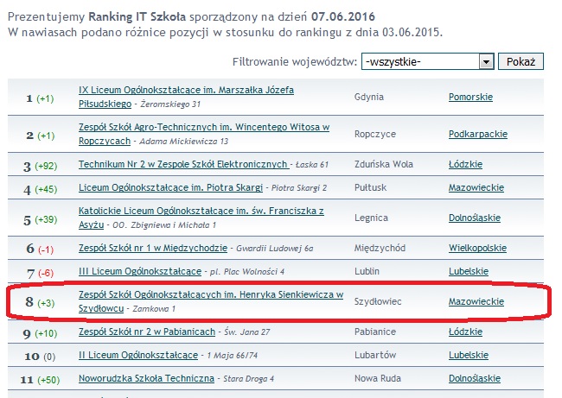This screenshot has width=562, height=398.
Task: Click the address text Stara Droga 4
Action: (x=248, y=379)
